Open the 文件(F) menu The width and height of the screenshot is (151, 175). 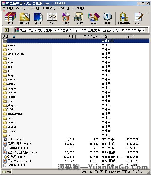8,8
